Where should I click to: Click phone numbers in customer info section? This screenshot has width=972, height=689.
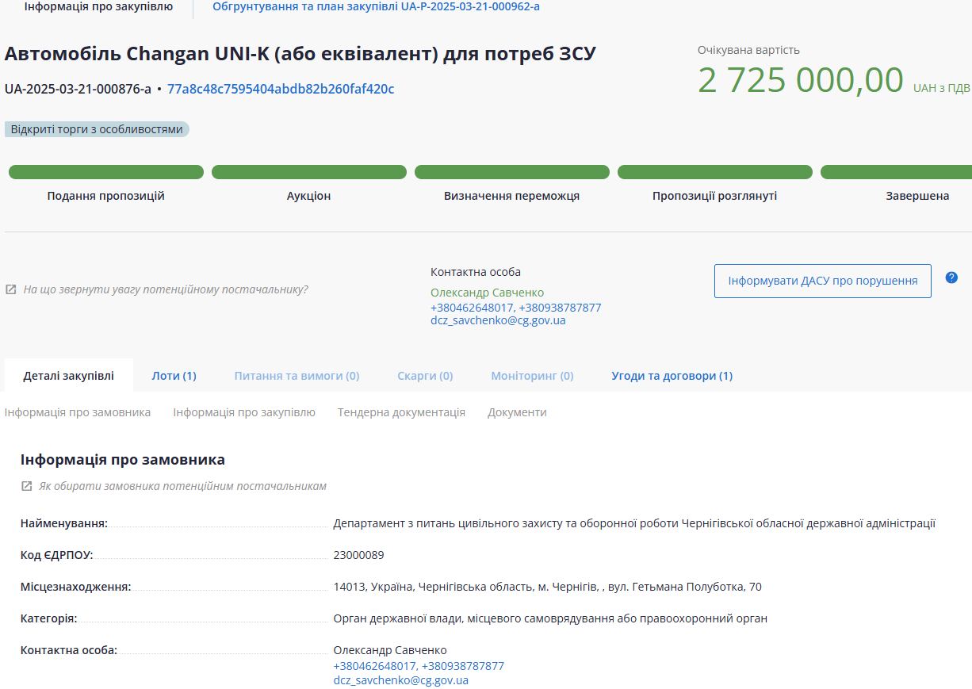point(419,666)
